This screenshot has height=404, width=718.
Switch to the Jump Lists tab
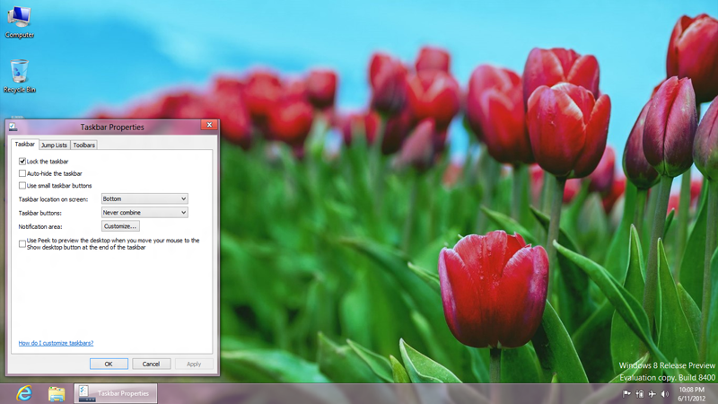tap(54, 145)
